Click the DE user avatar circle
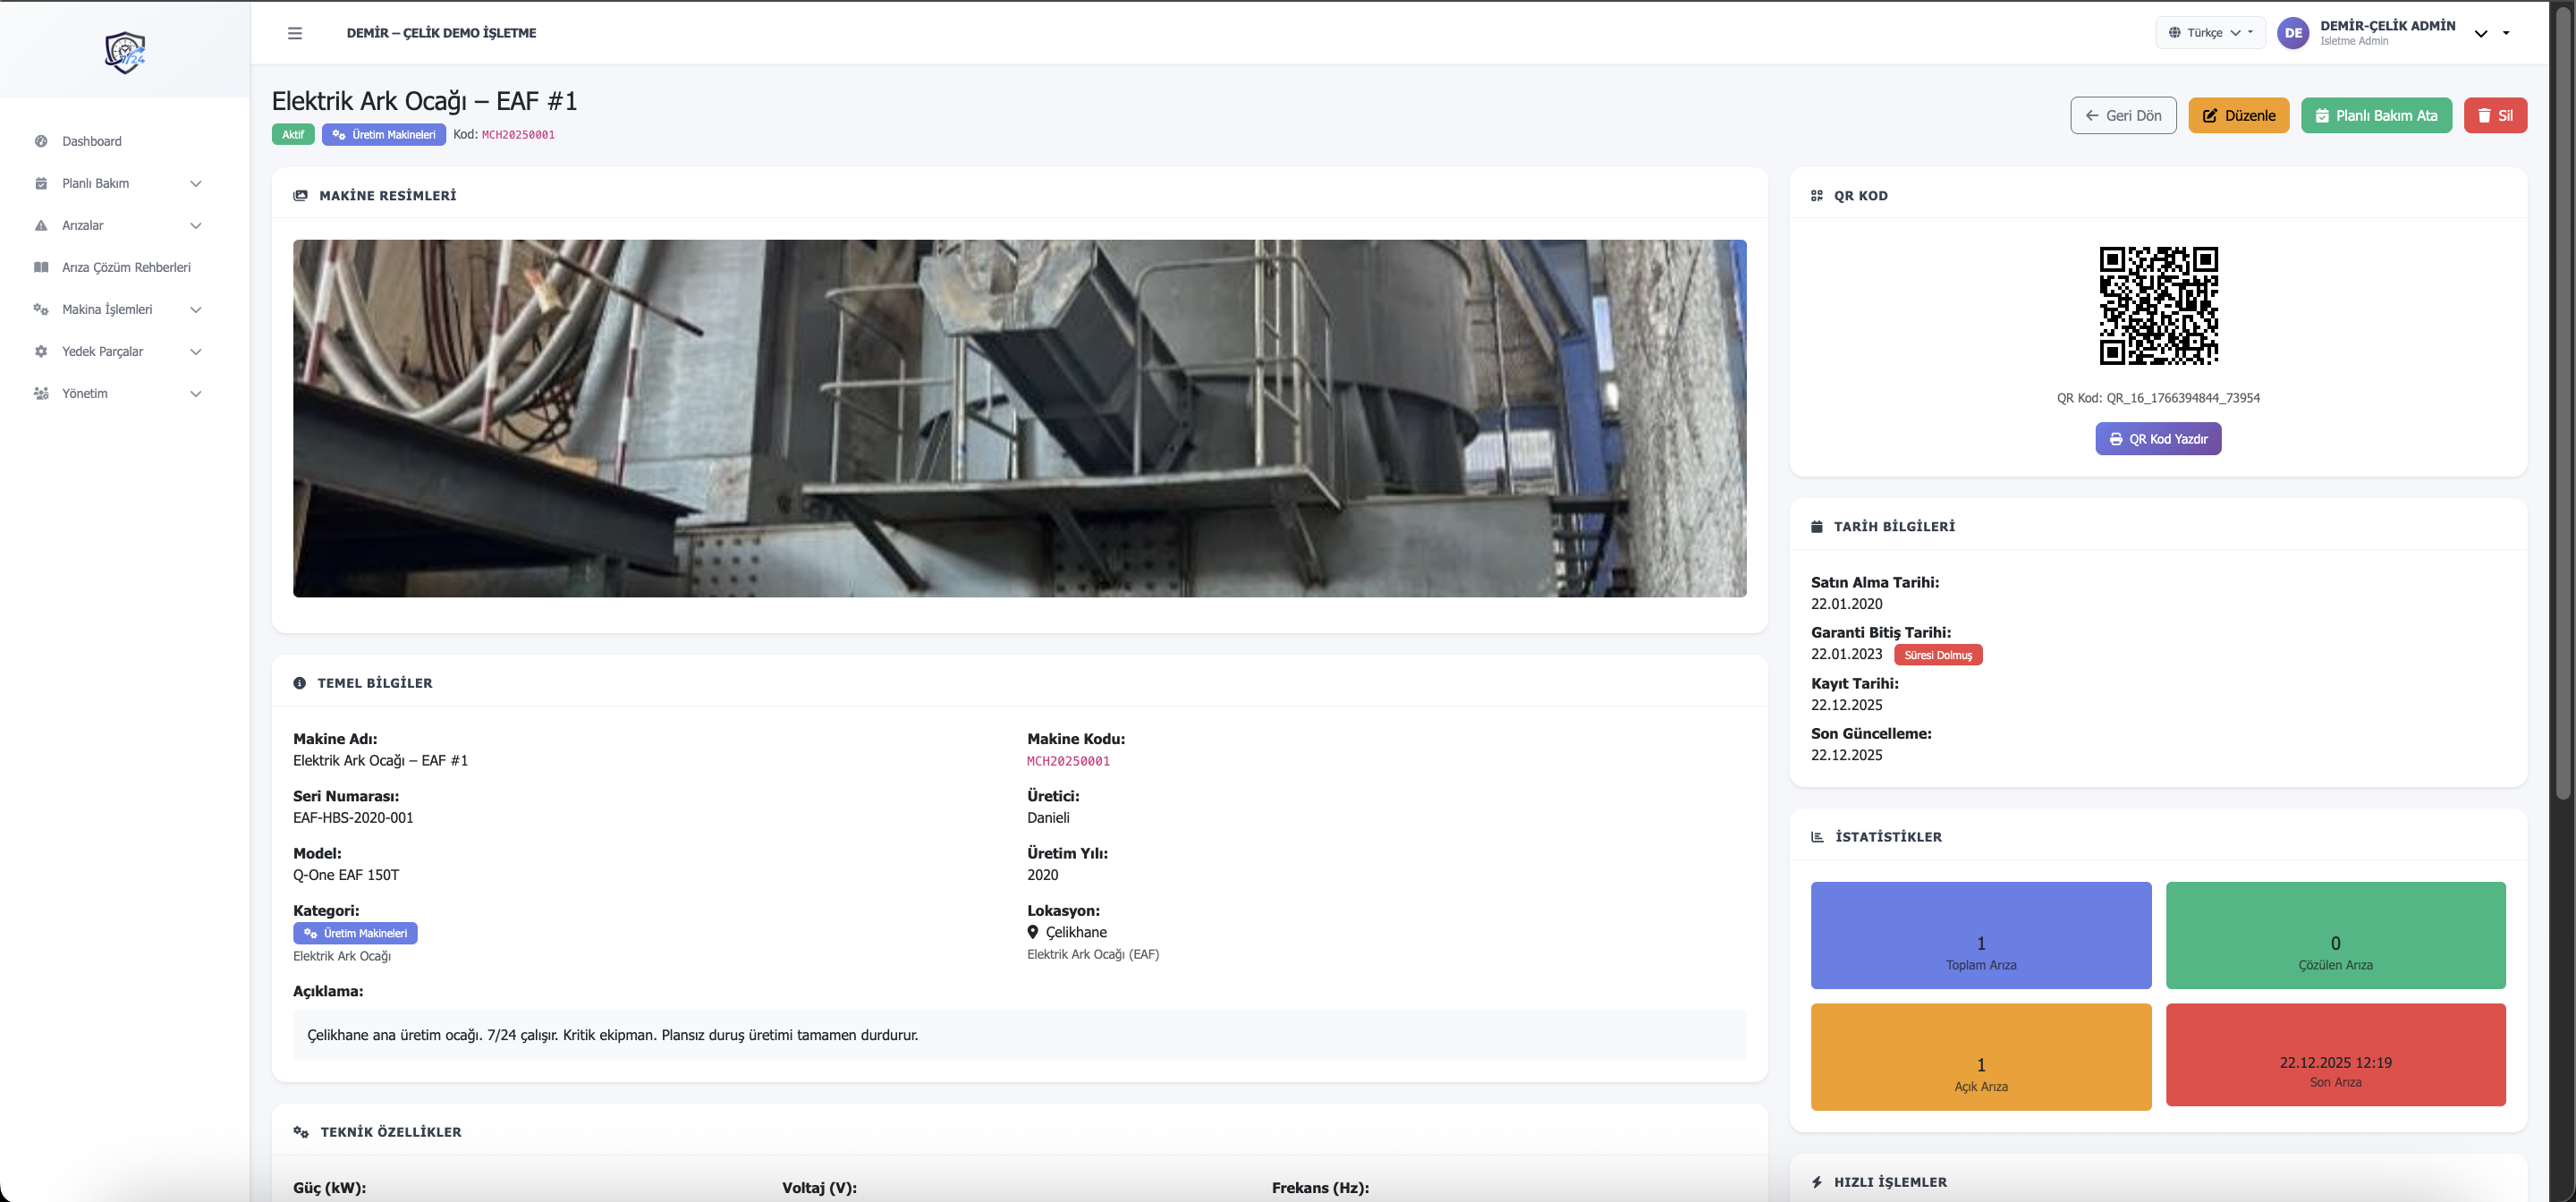2576x1202 pixels. pyautogui.click(x=2292, y=33)
